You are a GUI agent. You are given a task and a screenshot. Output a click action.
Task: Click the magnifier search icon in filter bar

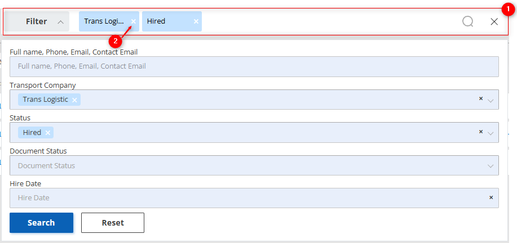[467, 21]
